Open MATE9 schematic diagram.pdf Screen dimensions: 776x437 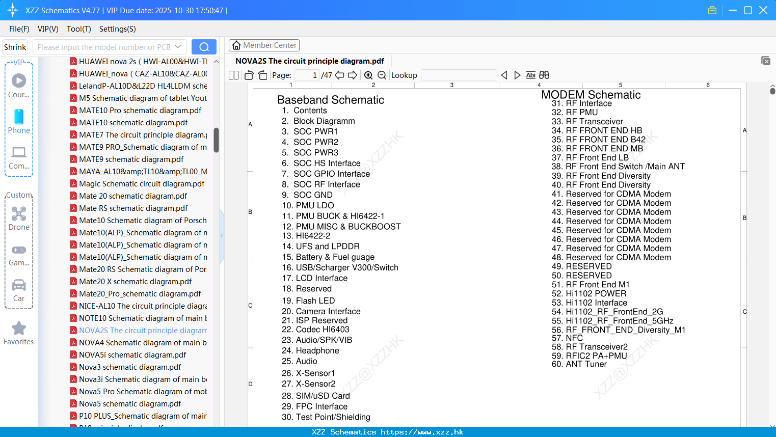click(x=131, y=159)
